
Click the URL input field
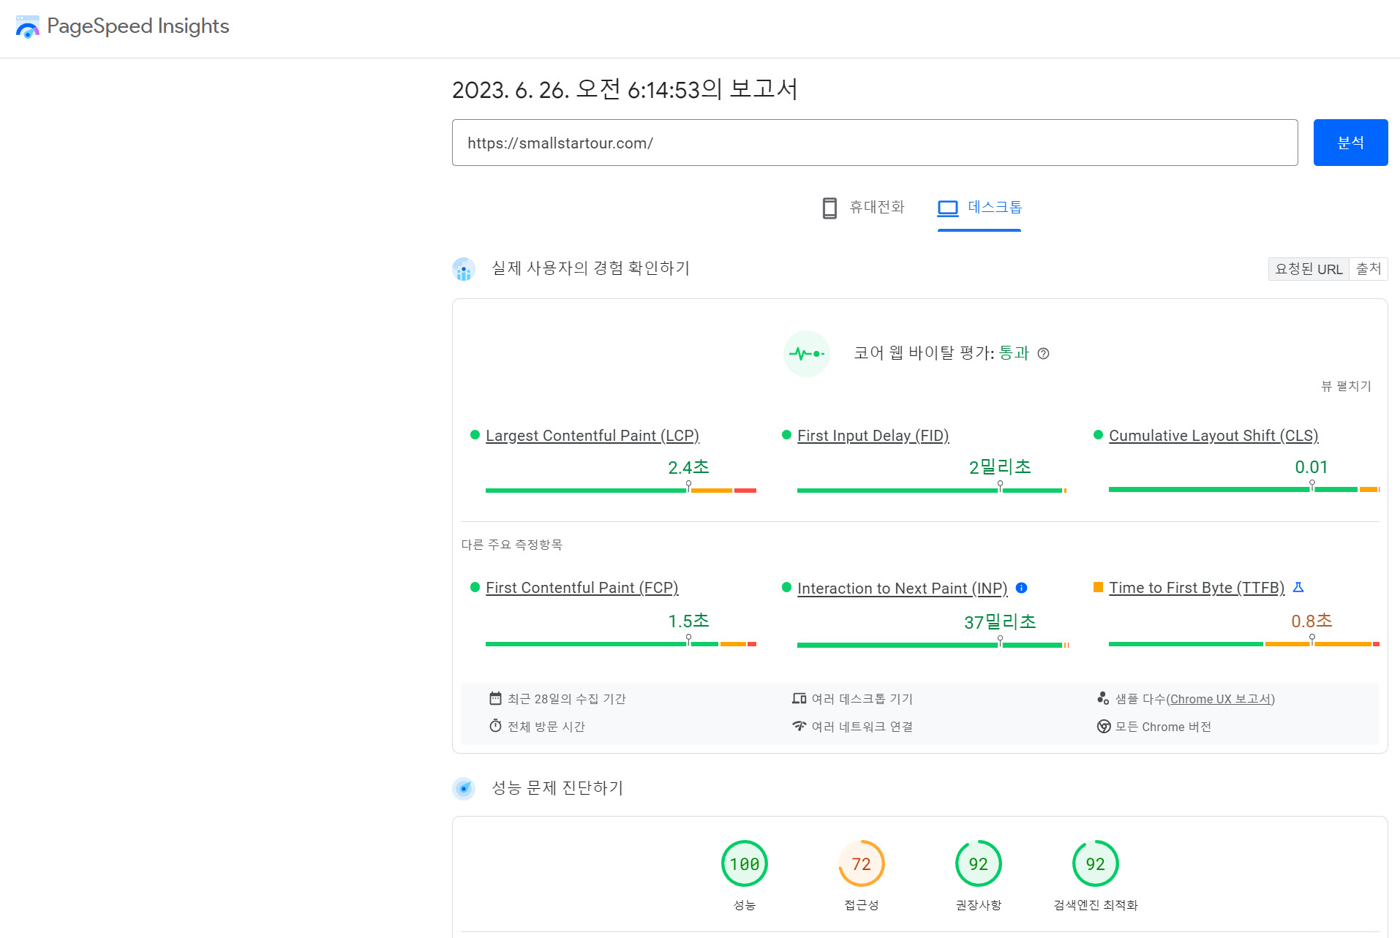point(875,143)
